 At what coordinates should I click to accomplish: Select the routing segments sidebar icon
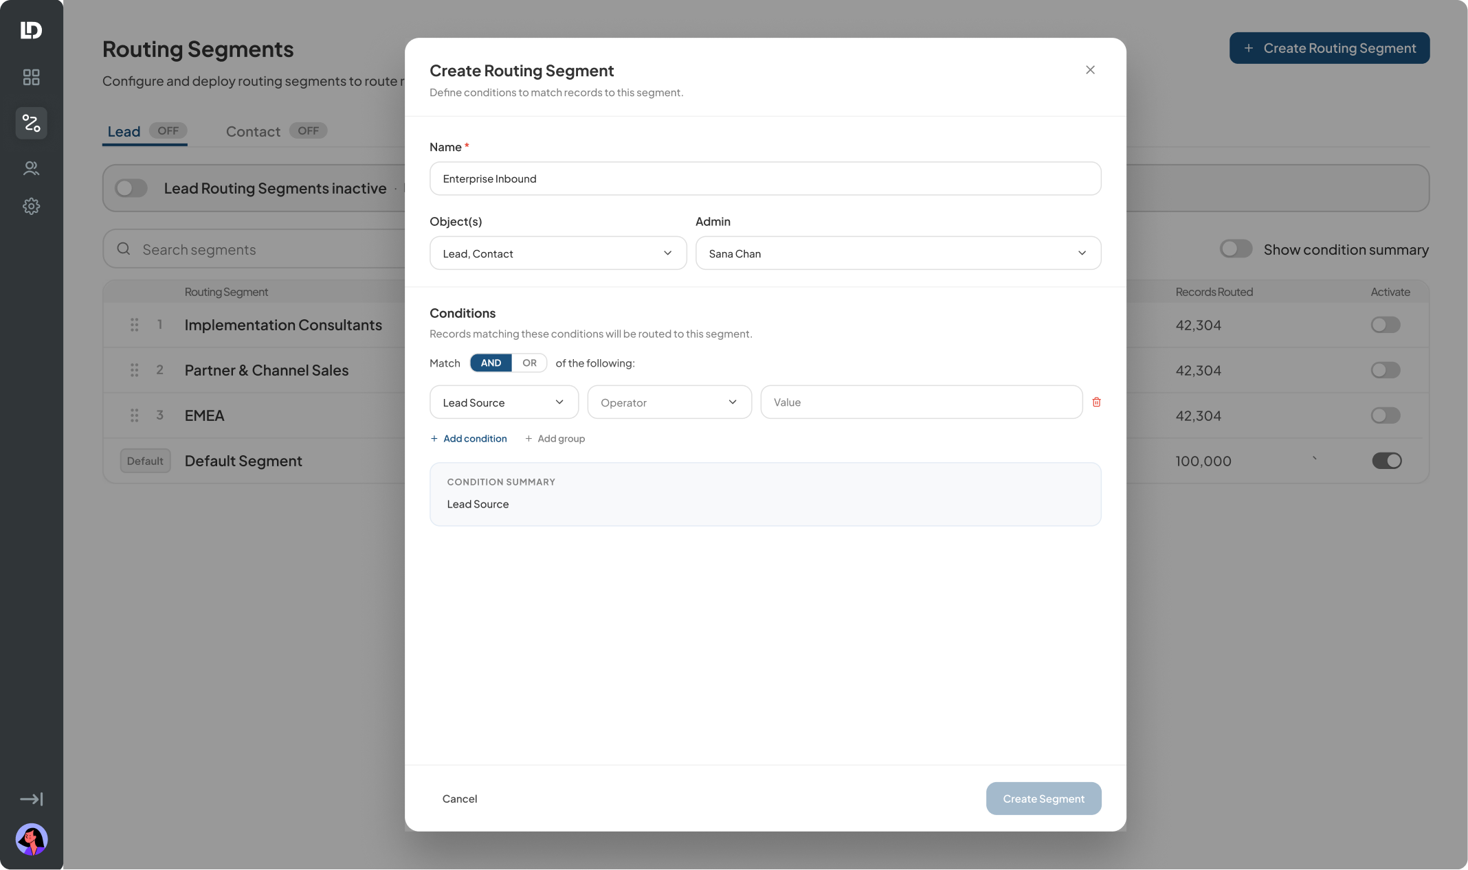pos(31,123)
